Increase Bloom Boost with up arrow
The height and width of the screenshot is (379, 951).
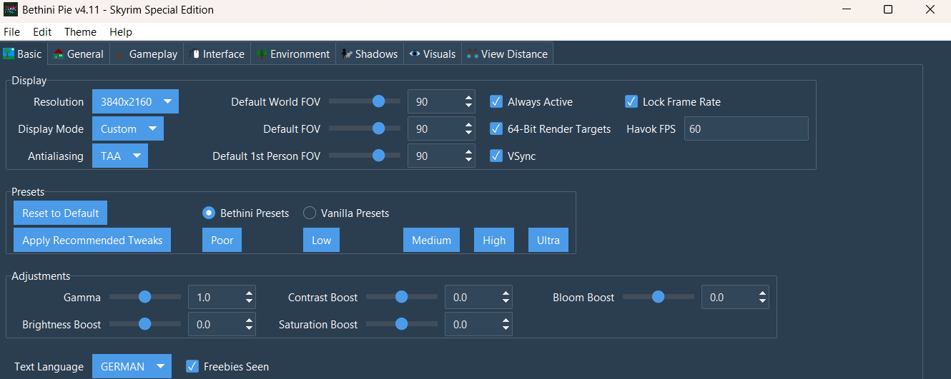point(763,293)
